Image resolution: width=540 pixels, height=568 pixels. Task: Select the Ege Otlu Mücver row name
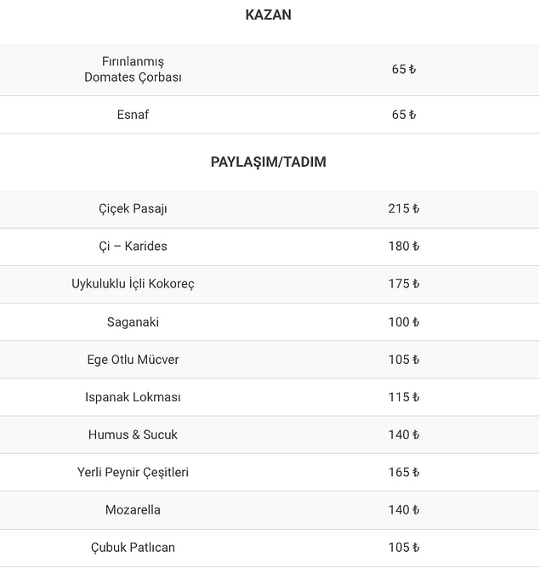[x=133, y=359]
